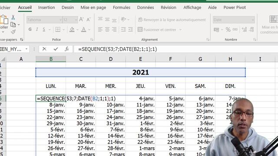Viewport: 278px width, 156px height.
Task: Click the Font color A icon
Action: pos(83,29)
